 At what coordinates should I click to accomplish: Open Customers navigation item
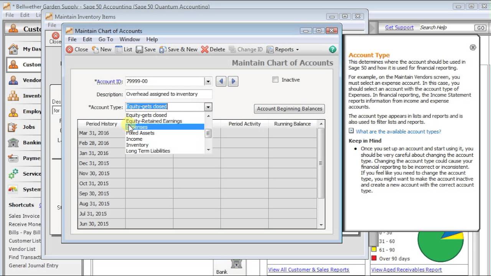[24, 64]
